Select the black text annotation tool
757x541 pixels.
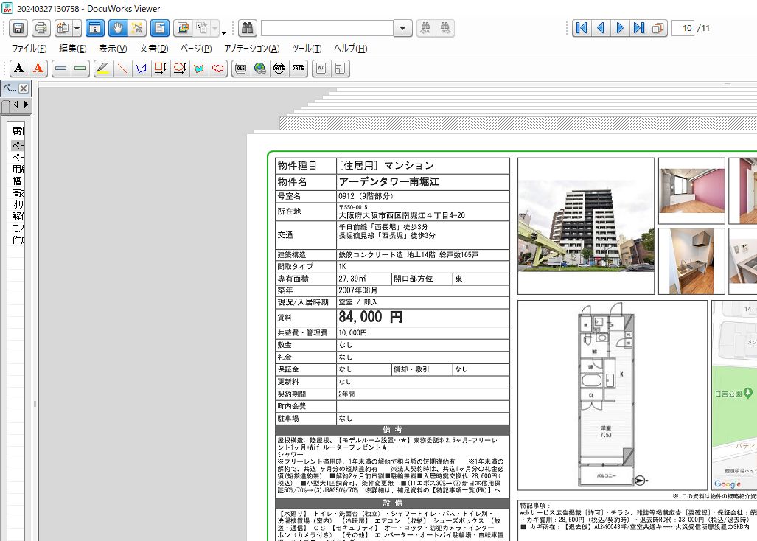click(x=19, y=68)
